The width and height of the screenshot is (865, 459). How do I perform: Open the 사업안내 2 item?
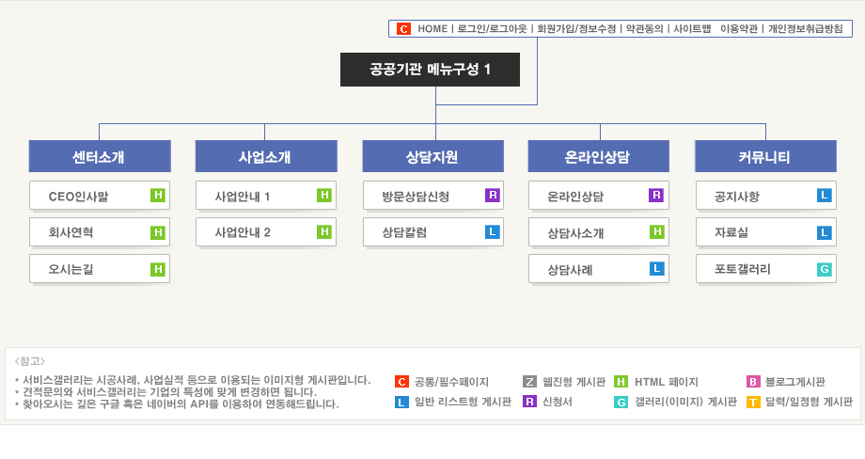coord(243,231)
